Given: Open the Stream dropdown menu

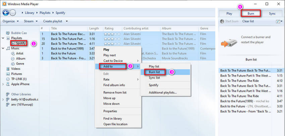Looking at the screenshot, I should pos(31,21).
